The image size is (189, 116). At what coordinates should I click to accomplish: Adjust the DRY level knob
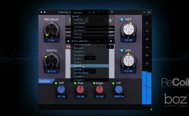(128, 60)
